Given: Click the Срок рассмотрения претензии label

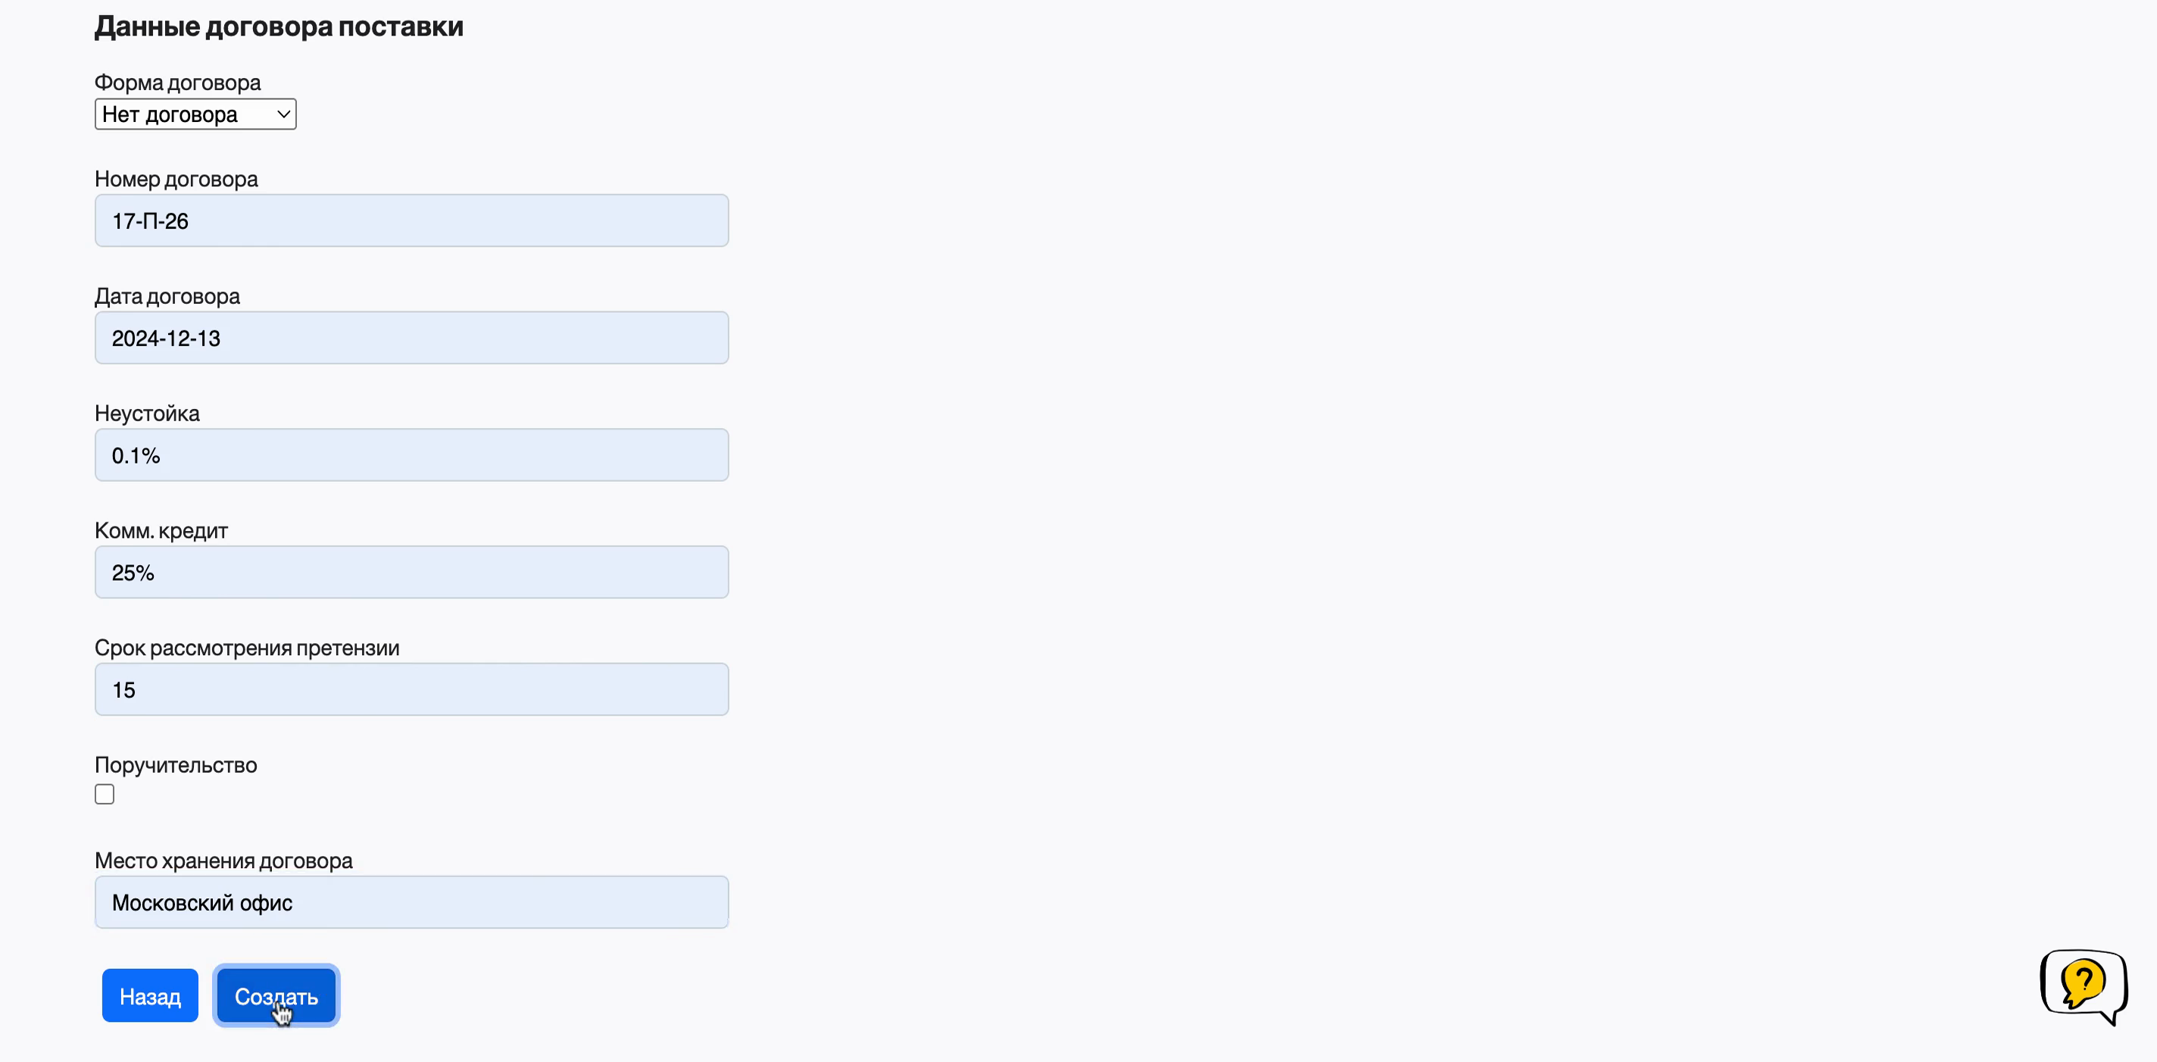Looking at the screenshot, I should (247, 648).
